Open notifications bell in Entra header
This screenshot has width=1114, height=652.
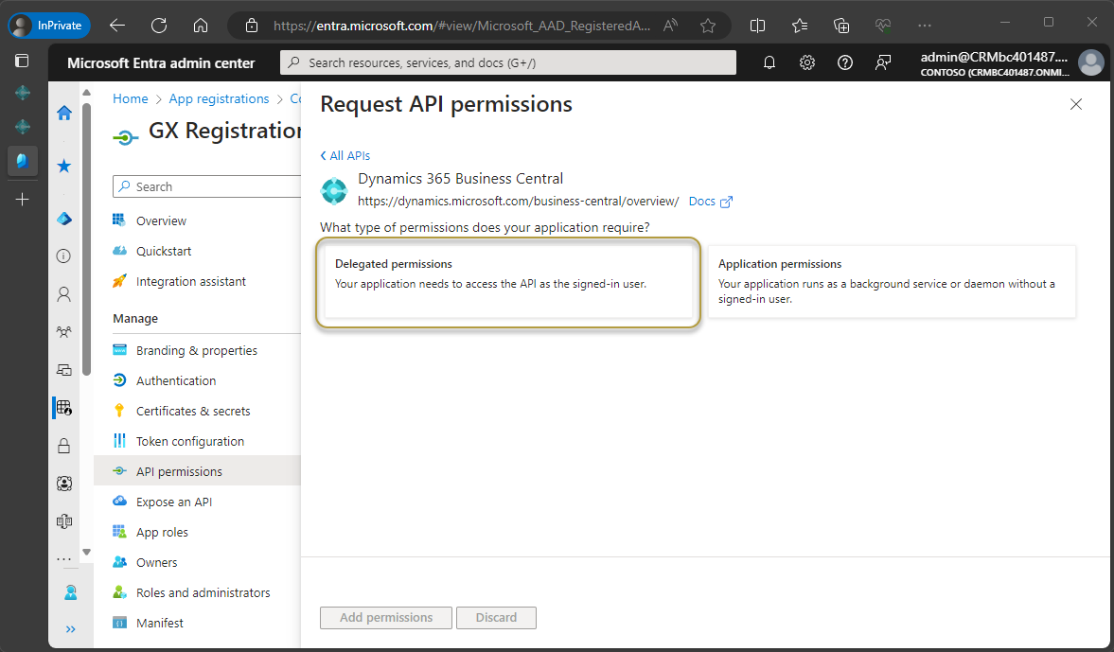click(769, 62)
